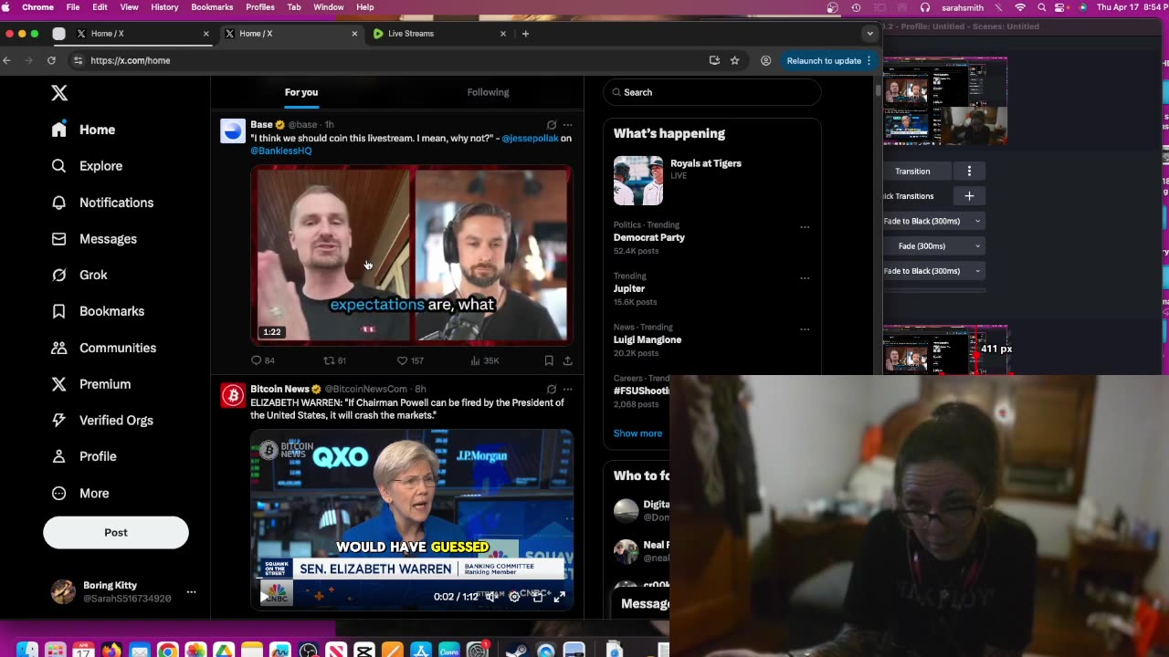The image size is (1169, 657).
Task: Enter fullscreen on Warren video
Action: tap(560, 596)
